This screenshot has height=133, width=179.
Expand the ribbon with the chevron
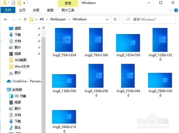coord(170,10)
